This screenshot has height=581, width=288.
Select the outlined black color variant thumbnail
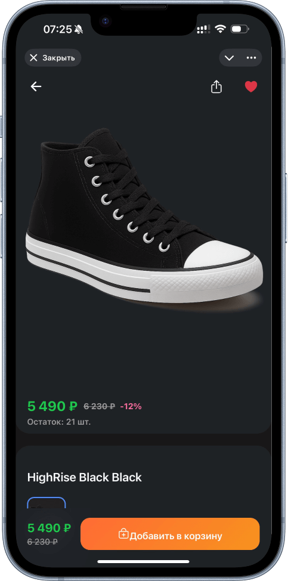point(47,507)
